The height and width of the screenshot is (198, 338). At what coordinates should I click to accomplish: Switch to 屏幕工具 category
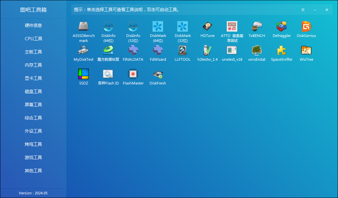click(x=33, y=105)
